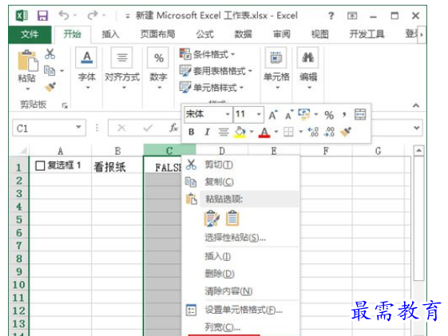Viewport: 448px width, 336px height.
Task: Choose 复制(C) from context menu
Action: click(240, 182)
